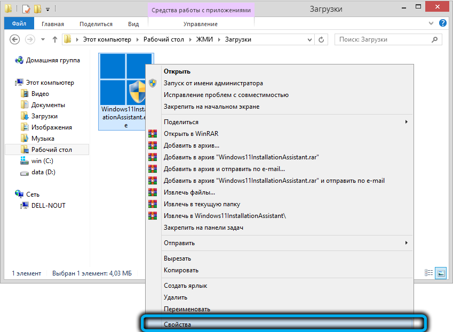Screen dimensions: 453x332
Task: Click the Up one level arrow
Action: point(55,39)
